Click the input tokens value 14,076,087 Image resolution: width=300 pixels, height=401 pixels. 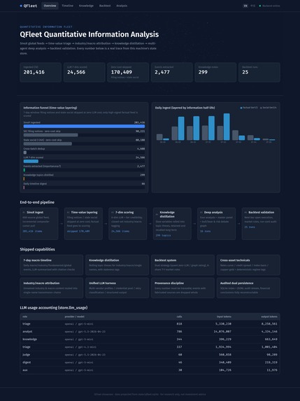tap(222, 332)
